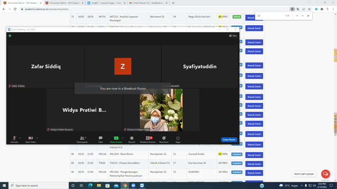Open the Chrome three-dot menu

point(333,9)
